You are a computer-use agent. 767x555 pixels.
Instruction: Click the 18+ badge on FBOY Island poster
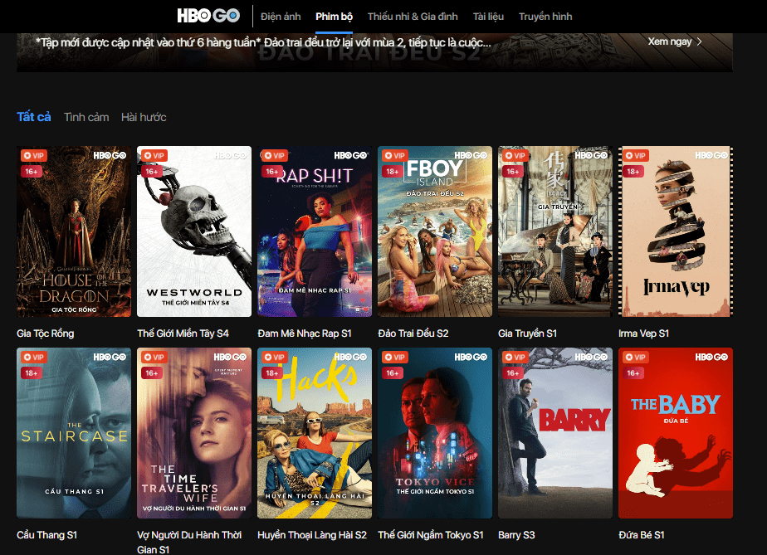tap(393, 171)
